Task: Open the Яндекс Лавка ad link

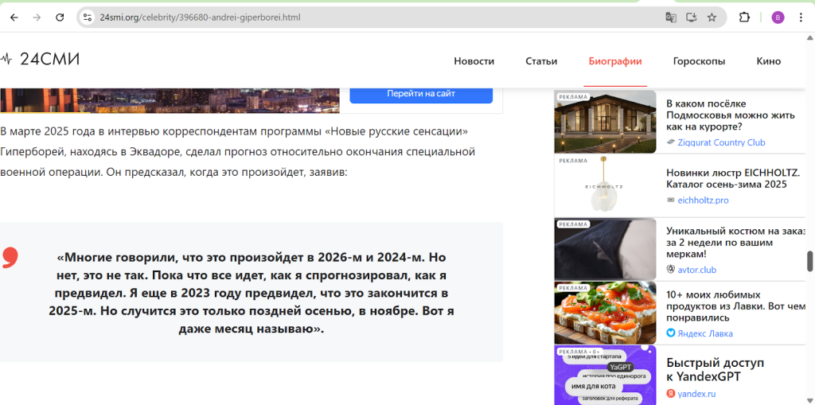Action: [704, 333]
